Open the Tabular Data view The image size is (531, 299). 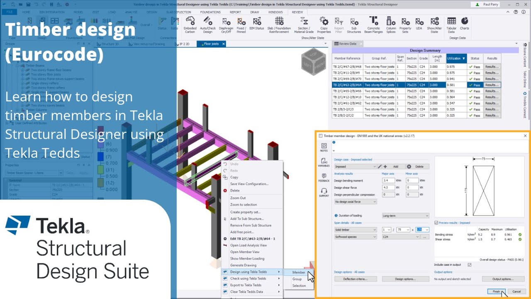point(451,25)
